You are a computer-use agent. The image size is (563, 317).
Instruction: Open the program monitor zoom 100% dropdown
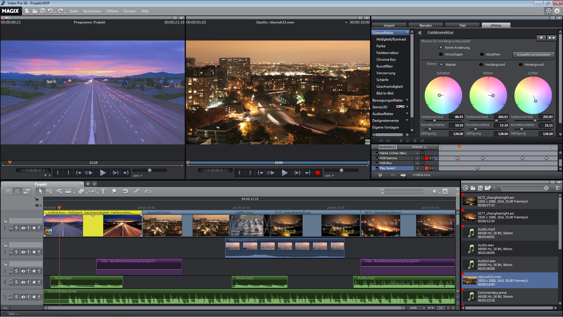tap(137, 176)
